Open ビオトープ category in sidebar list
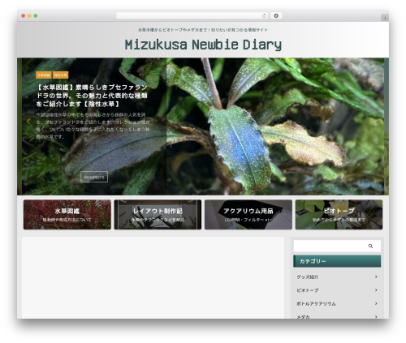Screen dimensions: 406x343 [x=308, y=290]
